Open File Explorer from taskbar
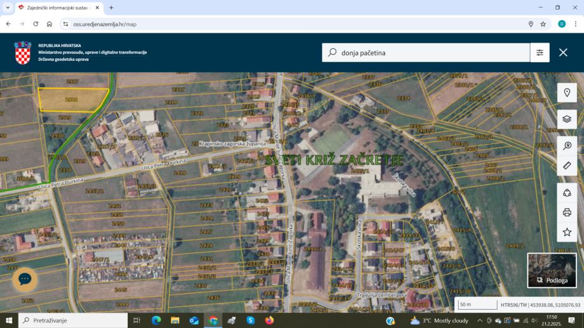The image size is (584, 328). click(175, 320)
